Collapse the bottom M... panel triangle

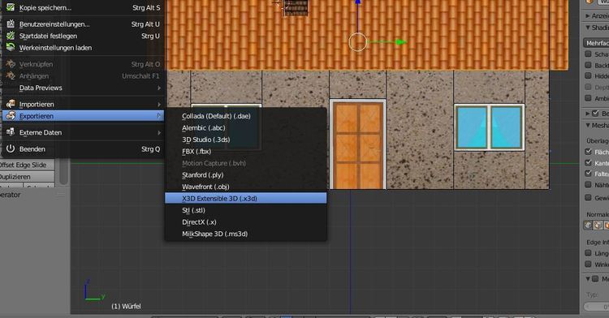[x=588, y=279]
